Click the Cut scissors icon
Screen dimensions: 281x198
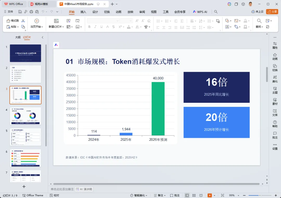[x=23, y=21]
